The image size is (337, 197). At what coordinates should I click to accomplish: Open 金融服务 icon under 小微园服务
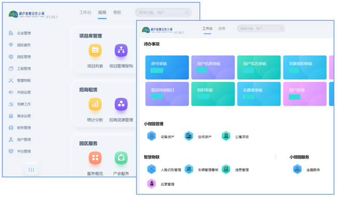(x=297, y=169)
